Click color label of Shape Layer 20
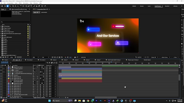The image size is (184, 103). (x=9, y=79)
